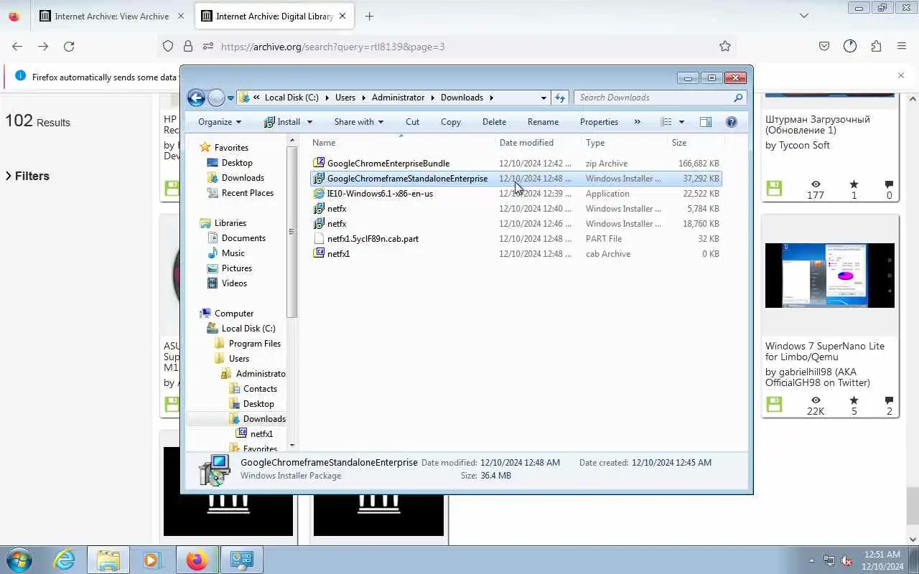This screenshot has width=919, height=574.
Task: Open a new Firefox tab
Action: pos(369,16)
